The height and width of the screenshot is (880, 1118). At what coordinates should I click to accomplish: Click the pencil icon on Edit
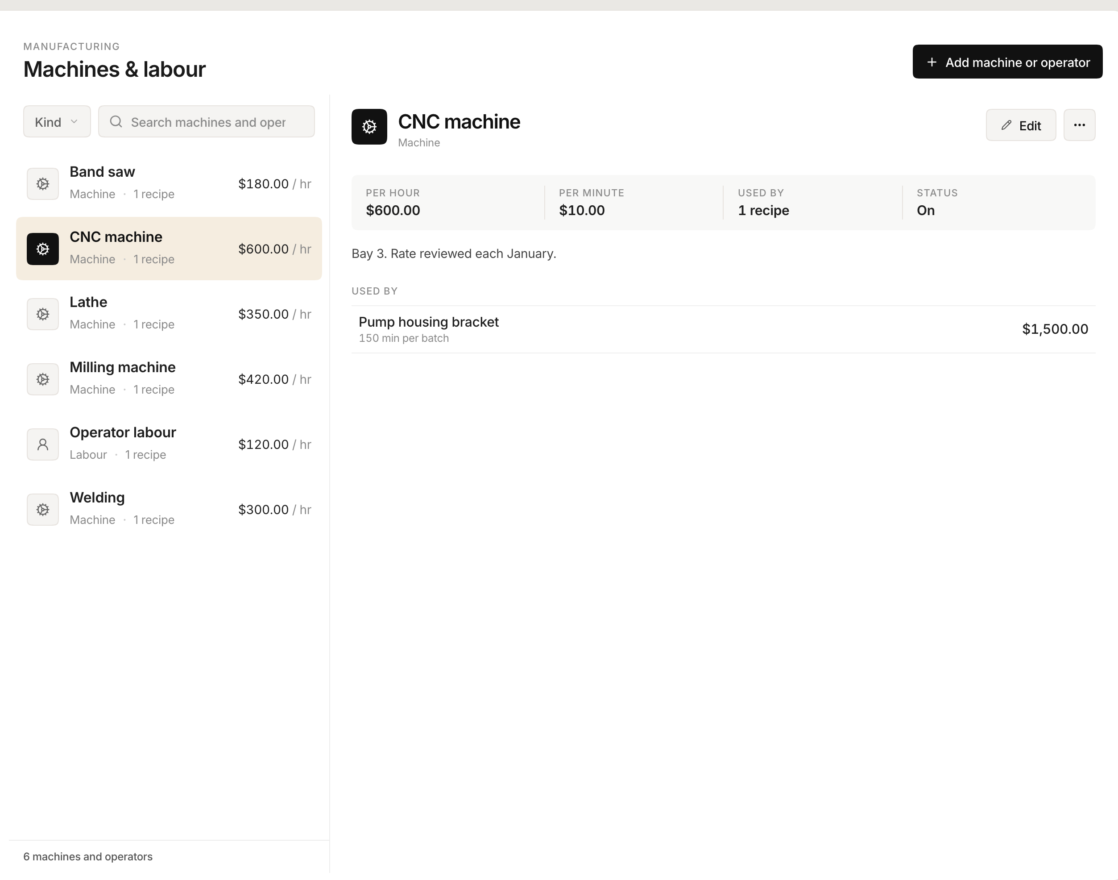[1006, 125]
